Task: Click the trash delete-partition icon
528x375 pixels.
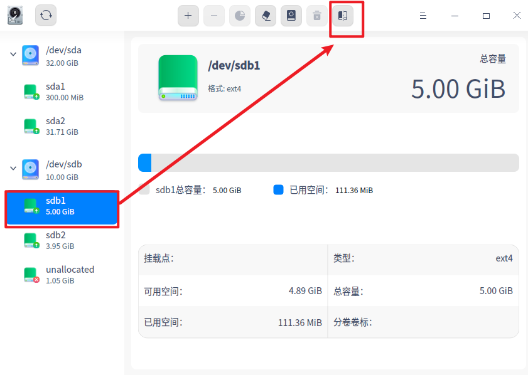Action: [x=317, y=16]
